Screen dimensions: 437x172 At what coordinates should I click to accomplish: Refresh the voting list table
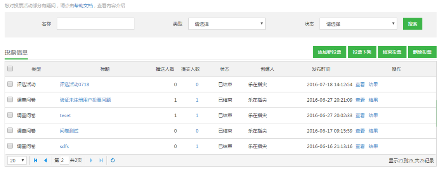pos(113,160)
